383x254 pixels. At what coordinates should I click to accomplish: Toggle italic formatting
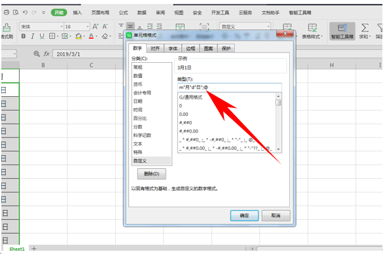coord(33,37)
